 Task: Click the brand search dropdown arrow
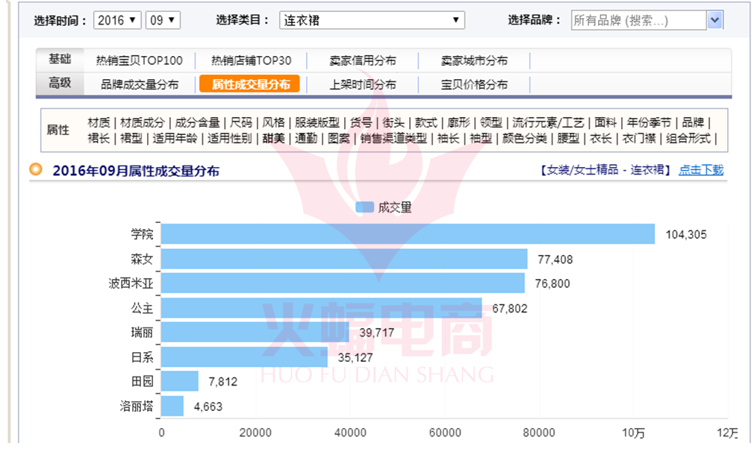coord(715,20)
